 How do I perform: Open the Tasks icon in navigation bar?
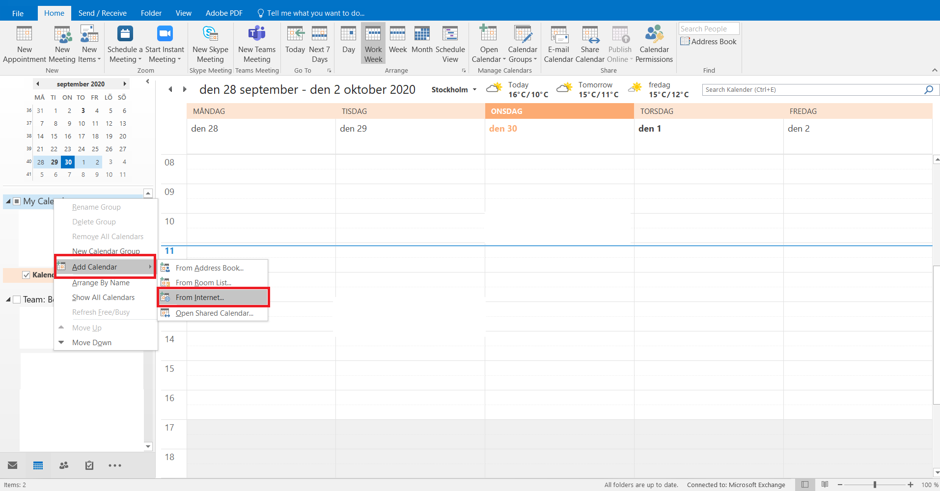pyautogui.click(x=89, y=465)
